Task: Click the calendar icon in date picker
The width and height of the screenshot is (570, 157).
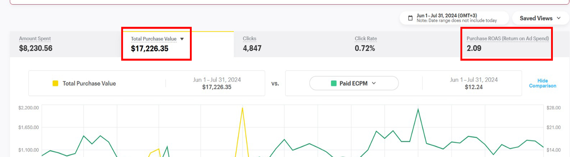Action: (410, 18)
